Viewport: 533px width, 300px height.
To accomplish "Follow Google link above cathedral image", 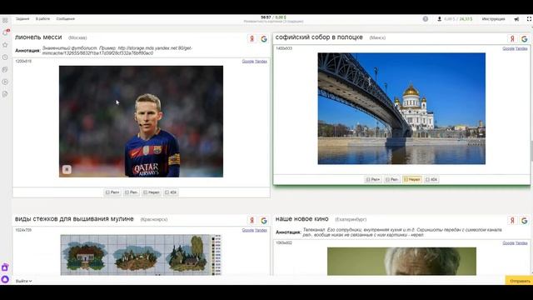I will (509, 48).
